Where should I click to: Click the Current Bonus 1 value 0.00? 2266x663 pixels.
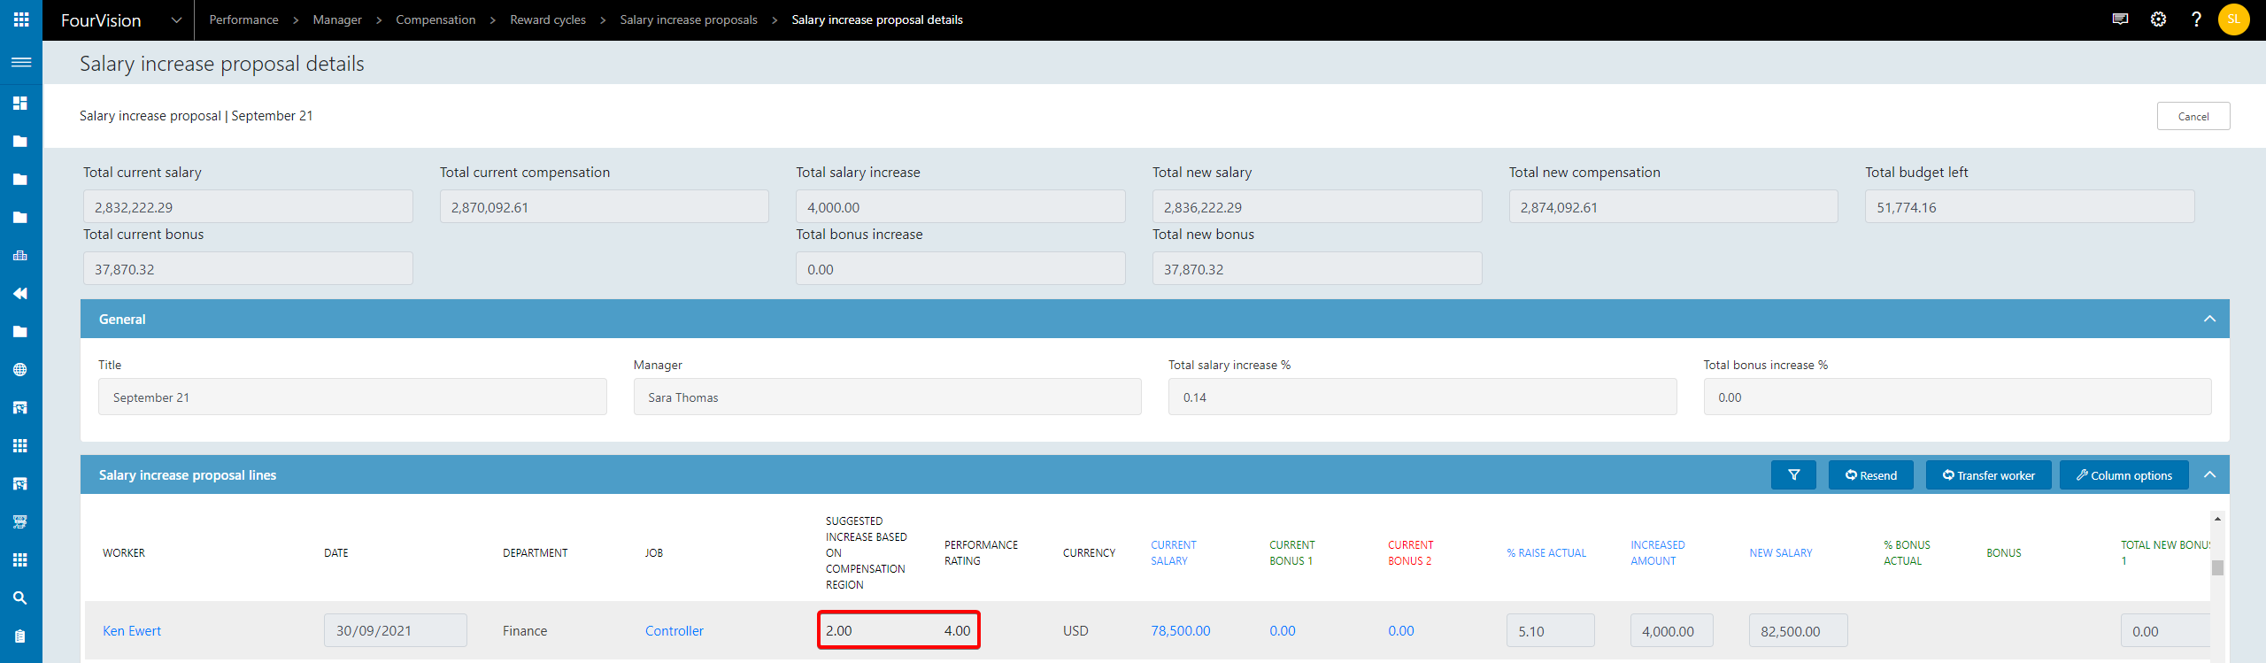(1283, 631)
